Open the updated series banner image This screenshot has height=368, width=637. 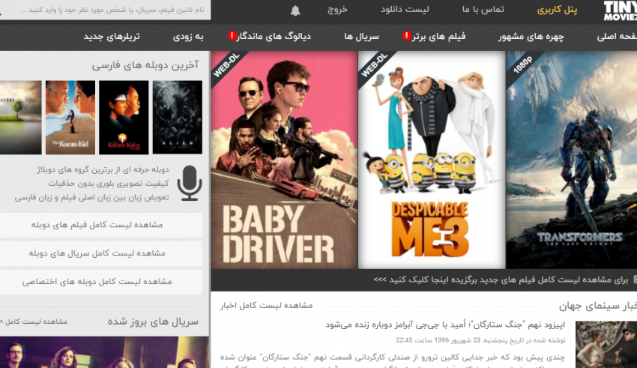tap(104, 352)
